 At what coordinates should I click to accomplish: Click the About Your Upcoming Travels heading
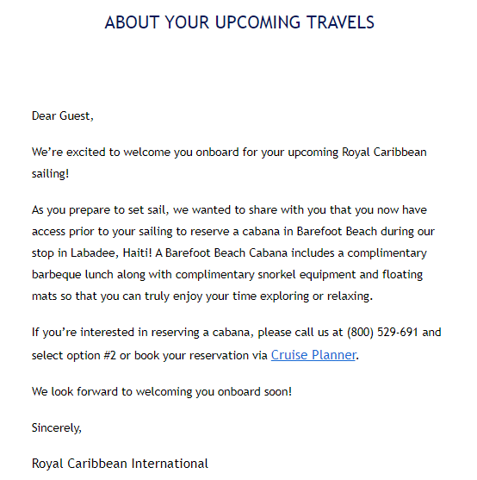click(239, 22)
